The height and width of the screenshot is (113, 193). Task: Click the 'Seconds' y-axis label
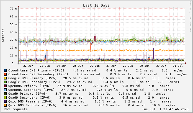point(3,35)
